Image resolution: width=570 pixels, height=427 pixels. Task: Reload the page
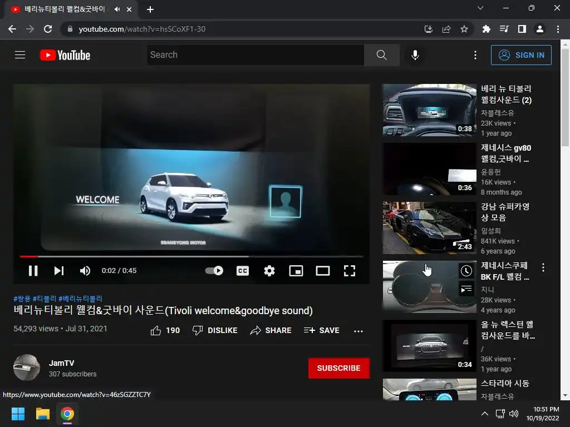pyautogui.click(x=48, y=29)
